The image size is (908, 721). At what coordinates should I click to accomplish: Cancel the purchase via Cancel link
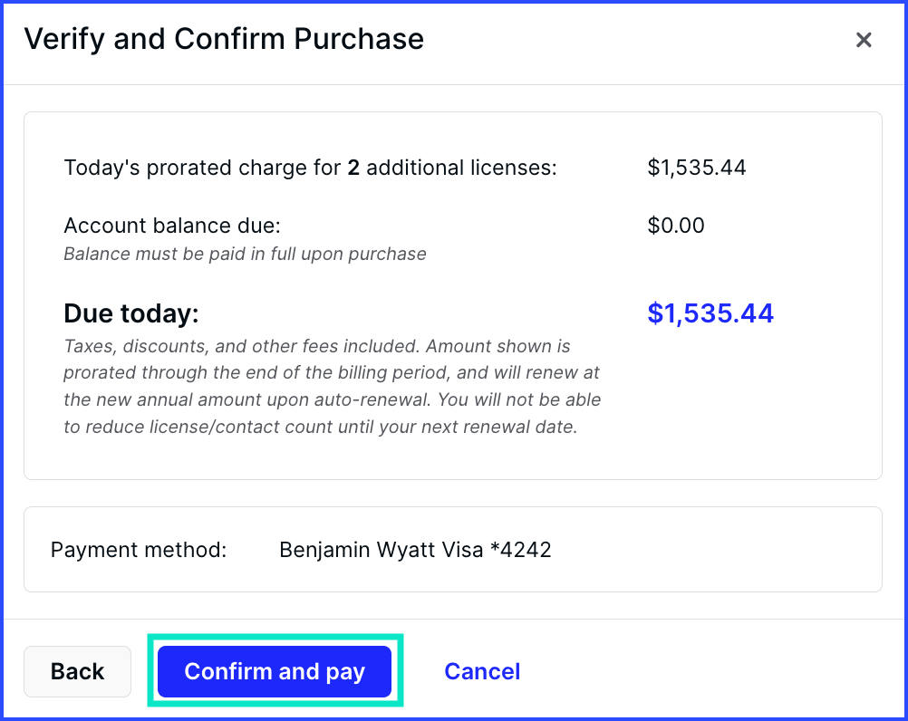(482, 671)
